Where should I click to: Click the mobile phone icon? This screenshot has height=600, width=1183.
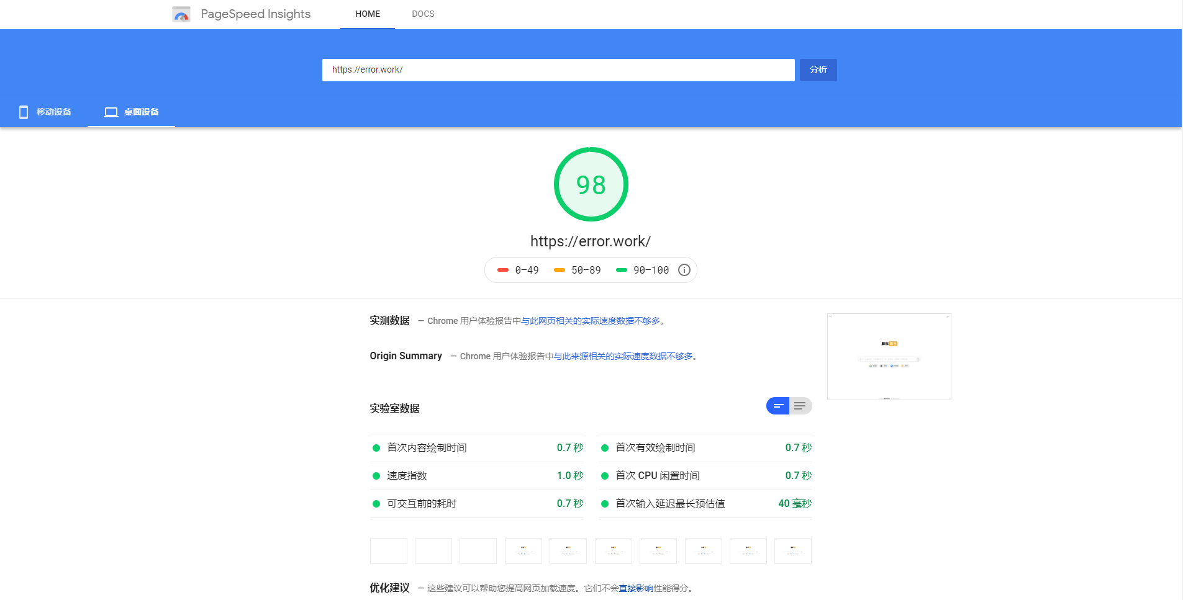tap(24, 112)
